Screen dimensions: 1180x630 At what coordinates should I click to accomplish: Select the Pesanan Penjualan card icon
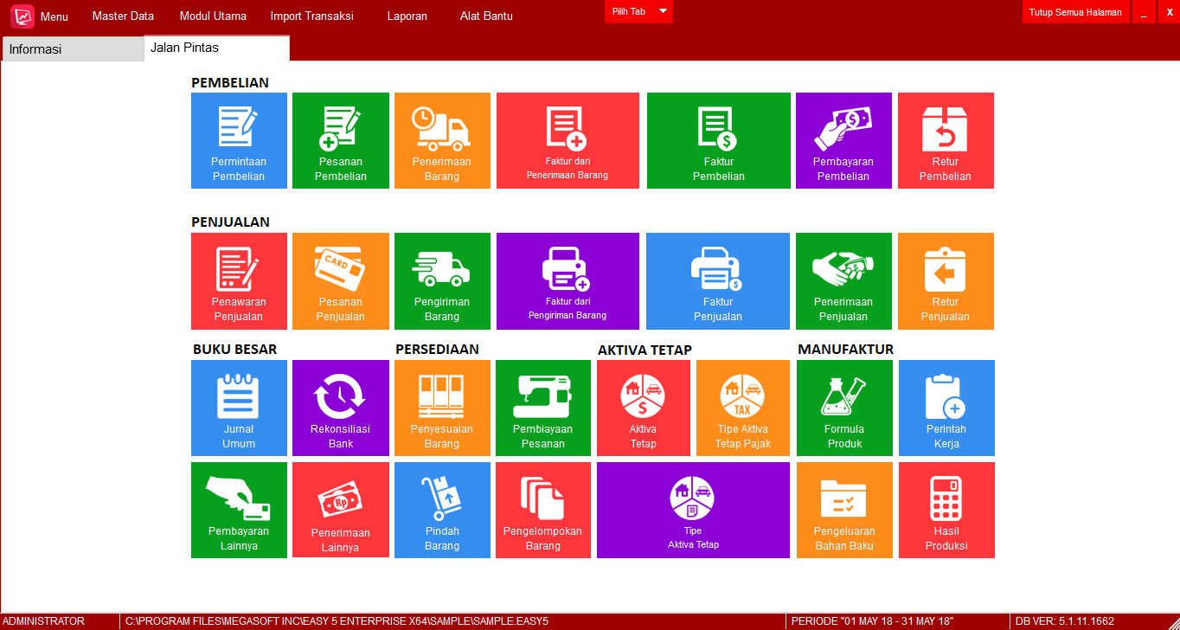point(339,268)
